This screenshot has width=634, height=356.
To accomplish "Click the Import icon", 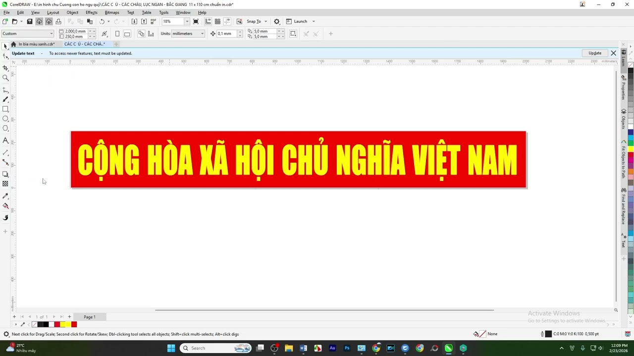I will [x=134, y=21].
